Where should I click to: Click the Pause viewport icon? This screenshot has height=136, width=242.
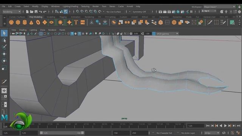(x=191, y=12)
